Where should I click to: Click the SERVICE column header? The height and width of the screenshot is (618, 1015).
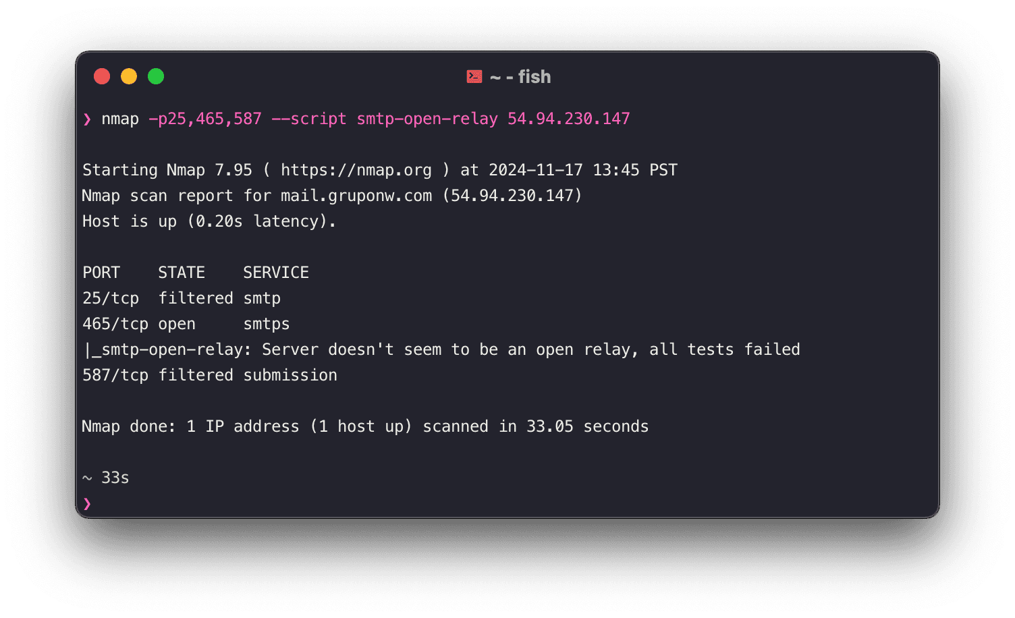pos(276,273)
